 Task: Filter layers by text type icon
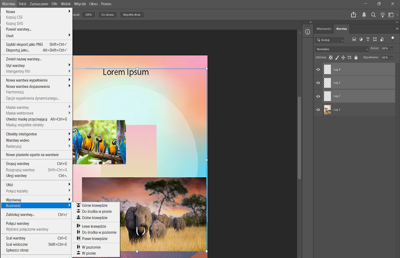(368, 39)
